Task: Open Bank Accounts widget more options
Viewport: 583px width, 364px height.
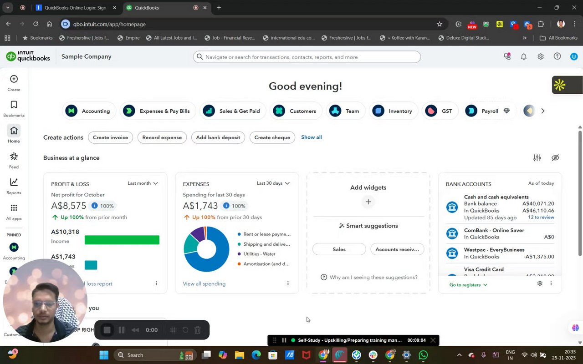Action: tap(551, 283)
